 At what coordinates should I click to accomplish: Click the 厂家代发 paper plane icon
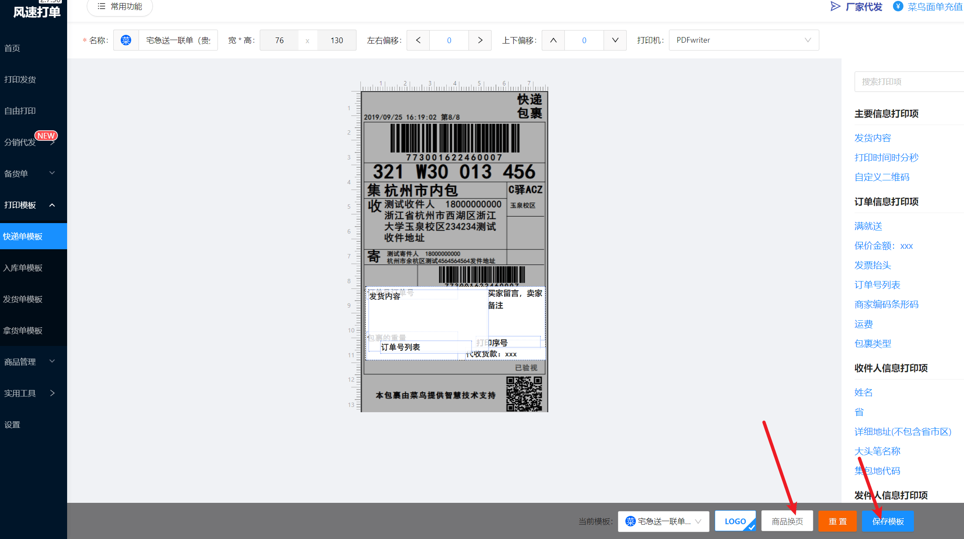pyautogui.click(x=835, y=7)
